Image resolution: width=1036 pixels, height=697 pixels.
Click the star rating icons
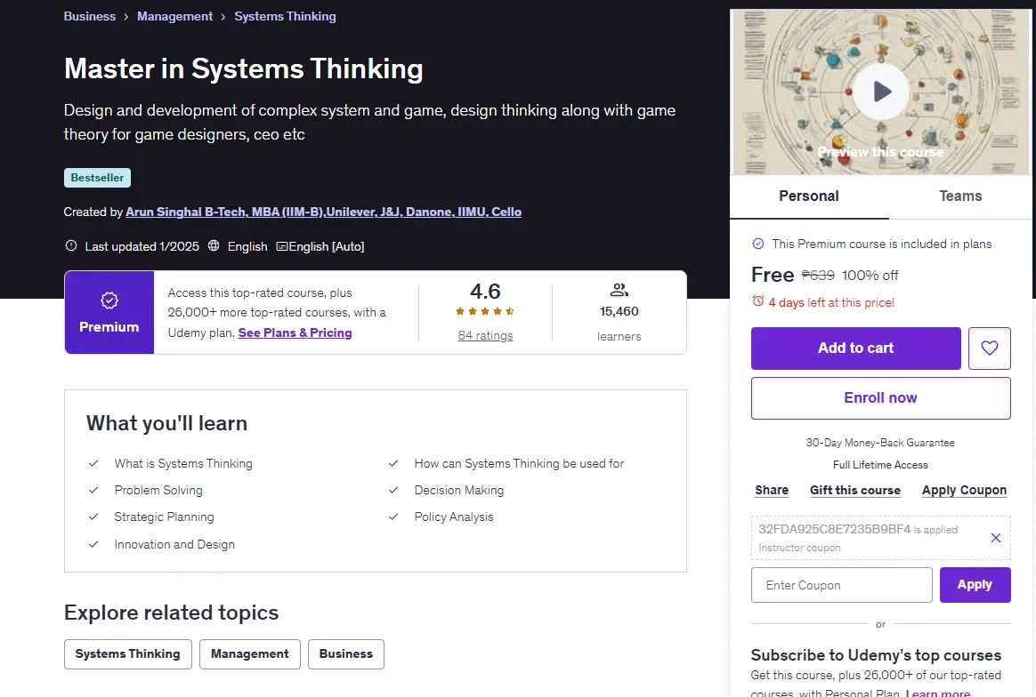click(x=485, y=311)
